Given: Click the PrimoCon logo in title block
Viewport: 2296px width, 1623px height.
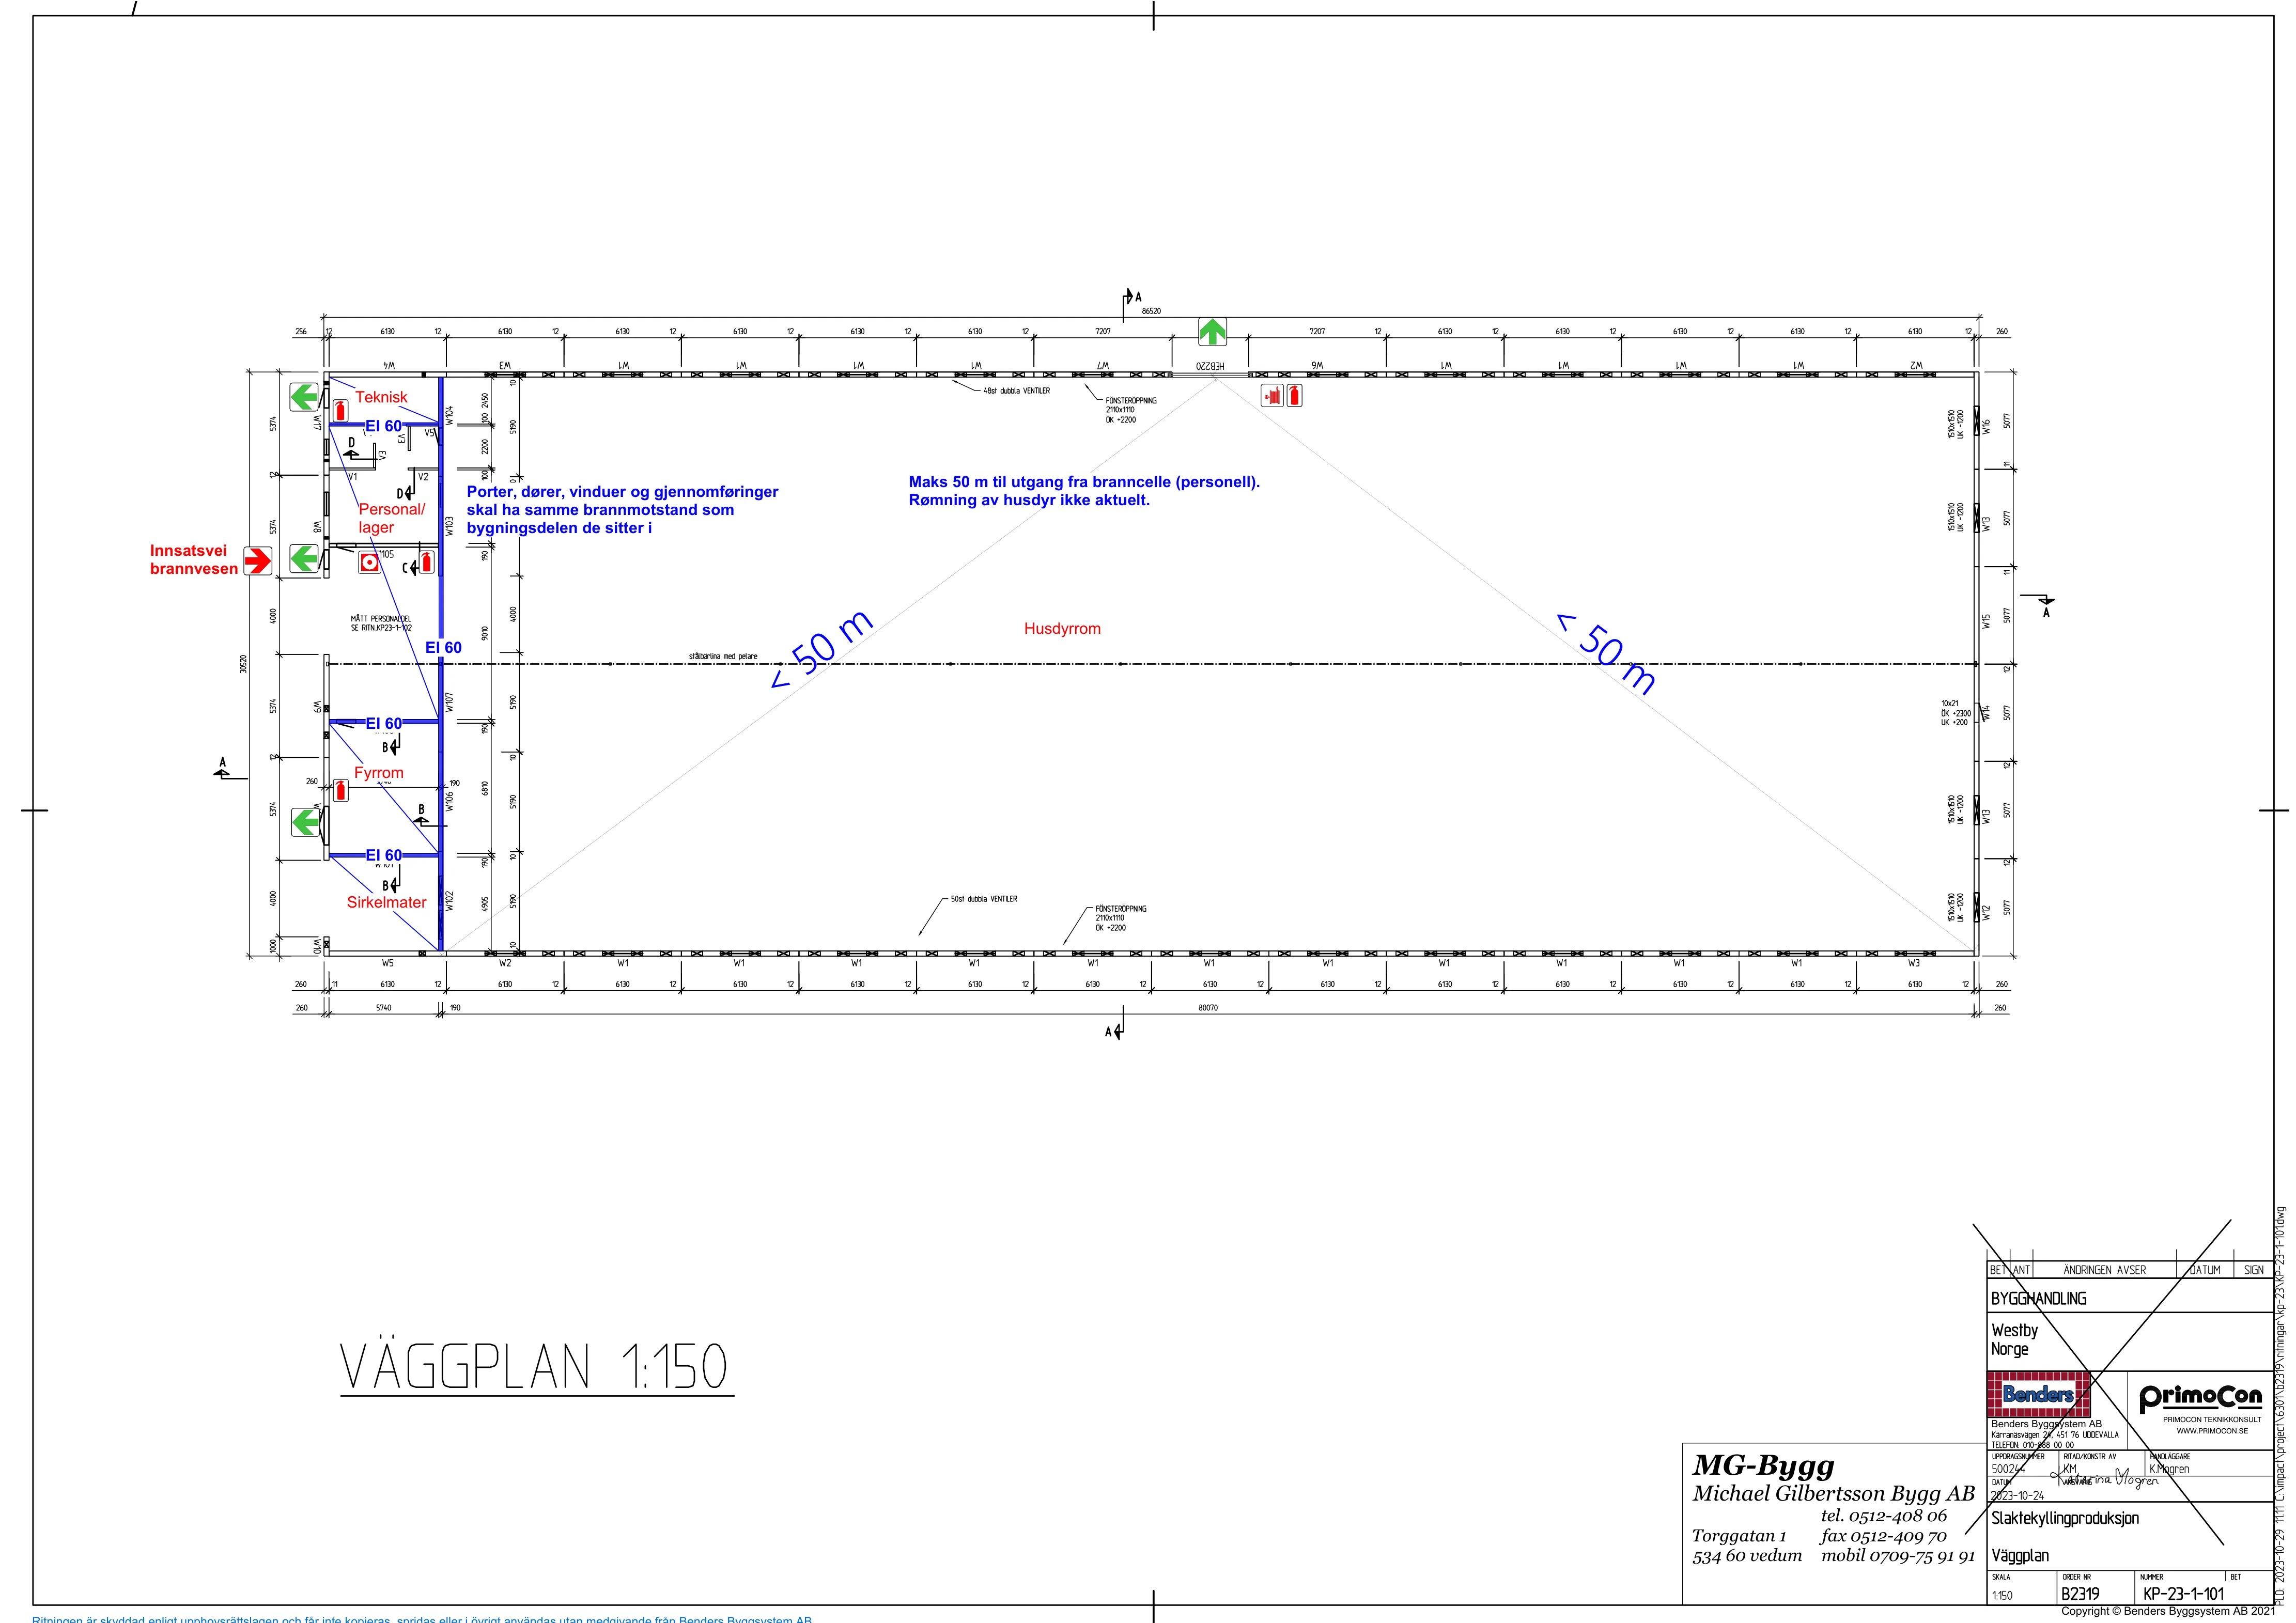Looking at the screenshot, I should coord(2201,1396).
